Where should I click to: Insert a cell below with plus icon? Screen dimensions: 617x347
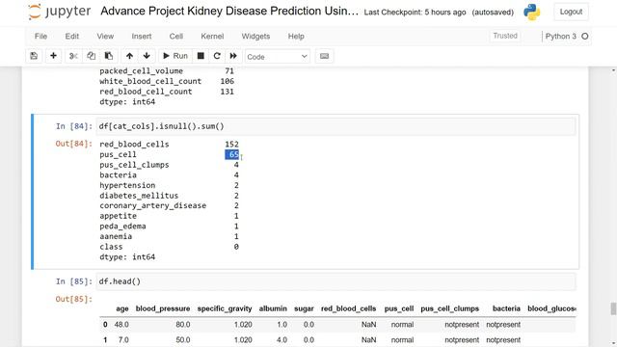tap(53, 56)
